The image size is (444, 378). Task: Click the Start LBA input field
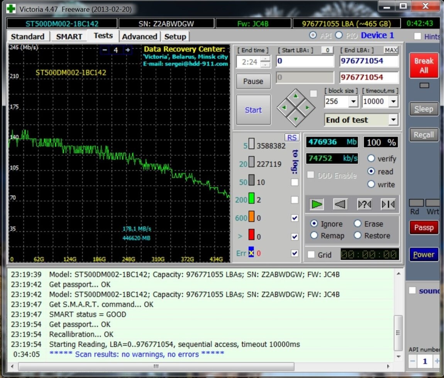click(x=305, y=61)
